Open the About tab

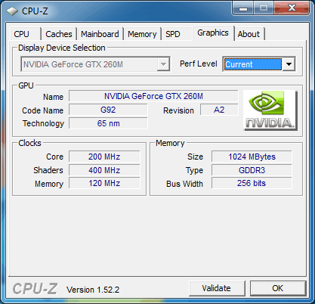(249, 34)
